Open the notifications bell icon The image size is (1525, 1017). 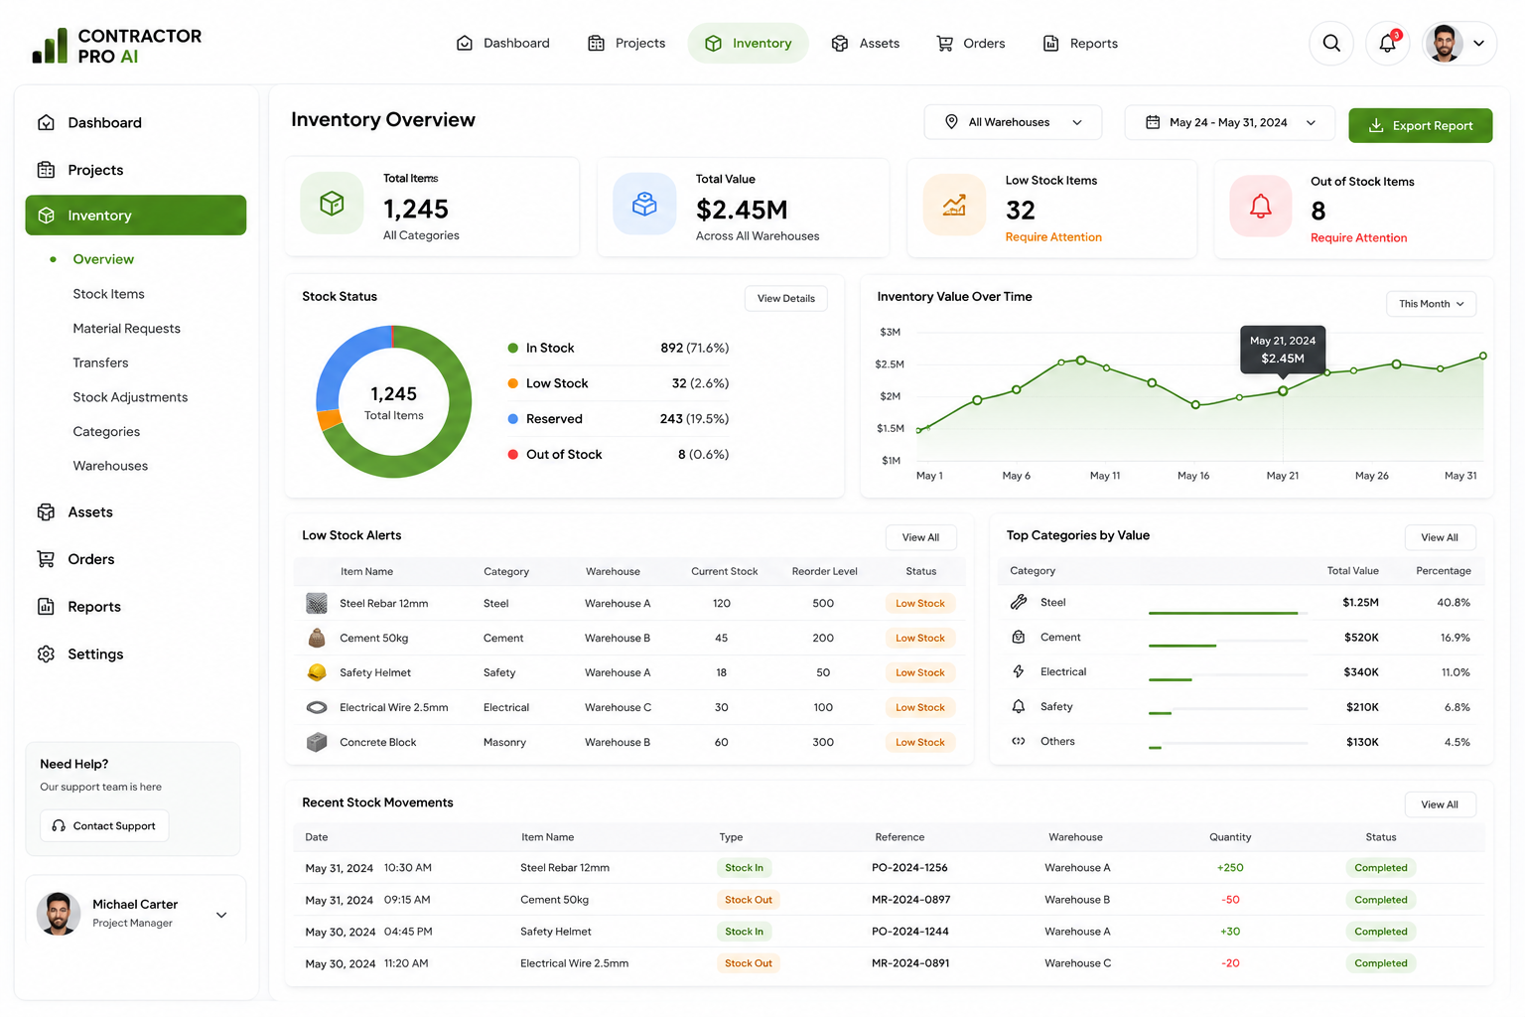click(x=1388, y=44)
